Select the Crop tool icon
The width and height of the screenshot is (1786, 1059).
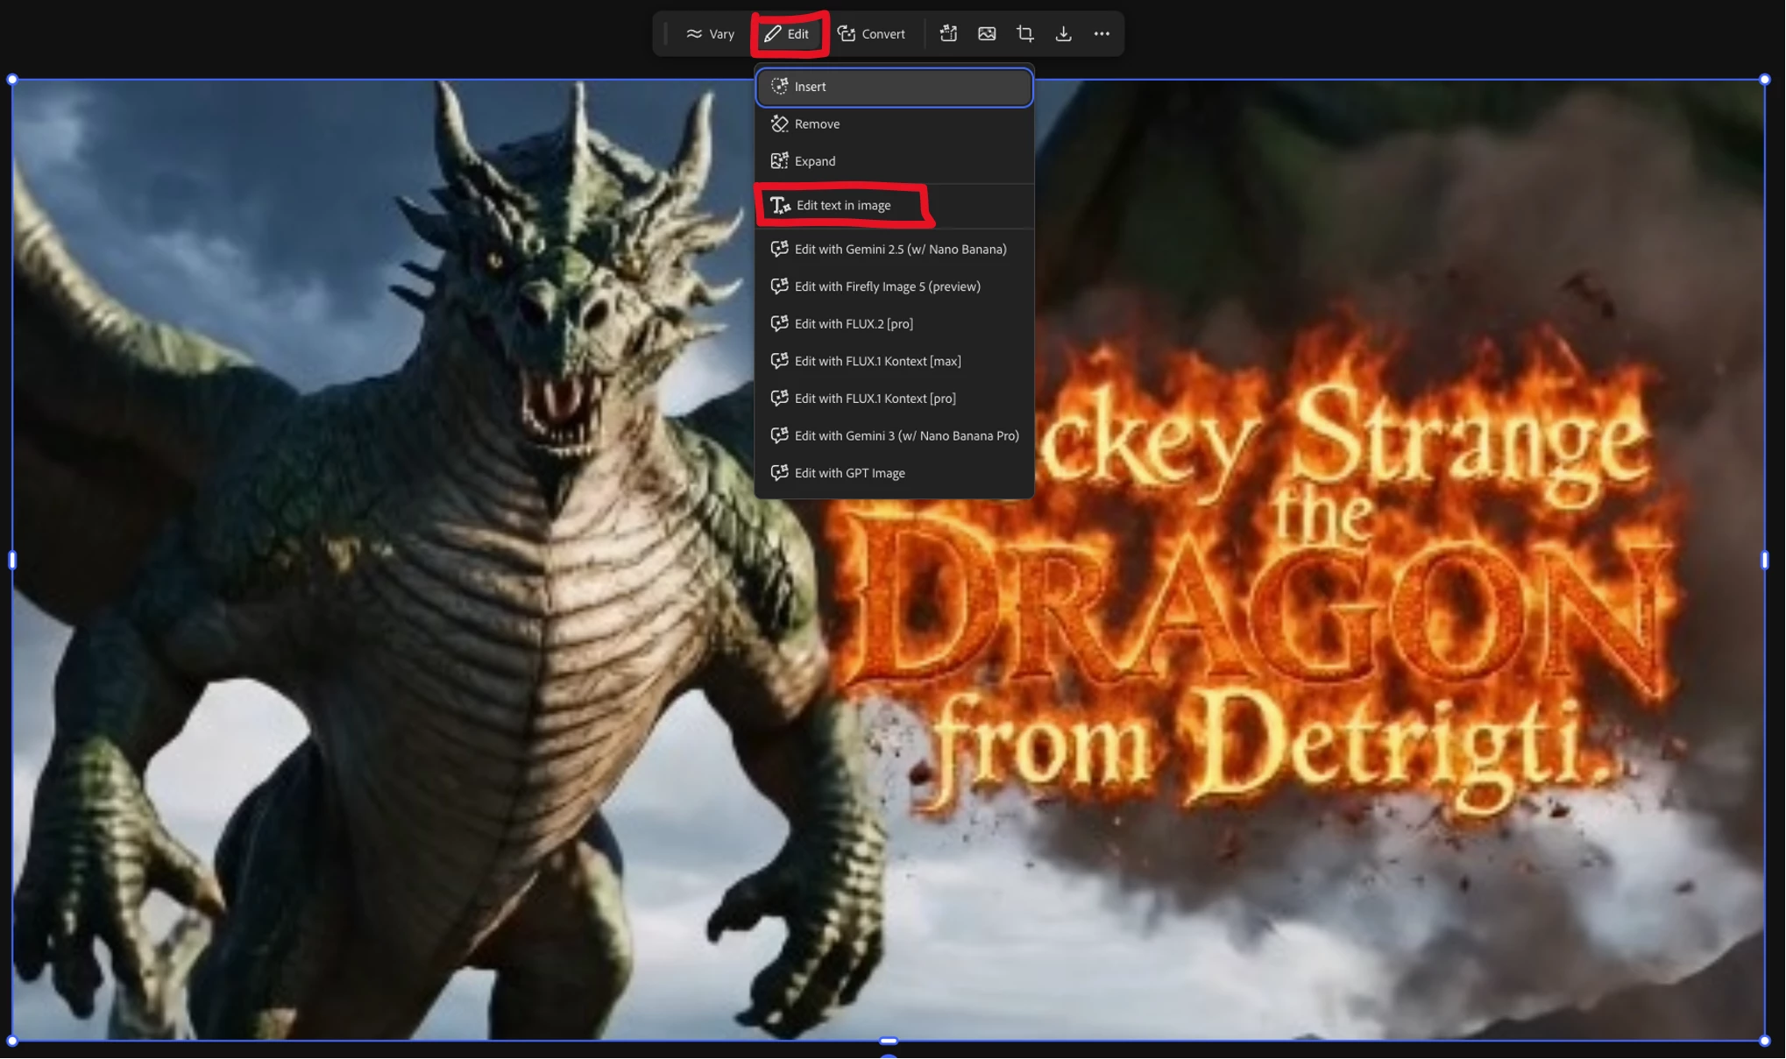click(1025, 34)
